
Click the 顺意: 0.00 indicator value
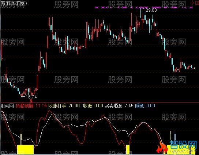pyautogui.click(x=145, y=106)
